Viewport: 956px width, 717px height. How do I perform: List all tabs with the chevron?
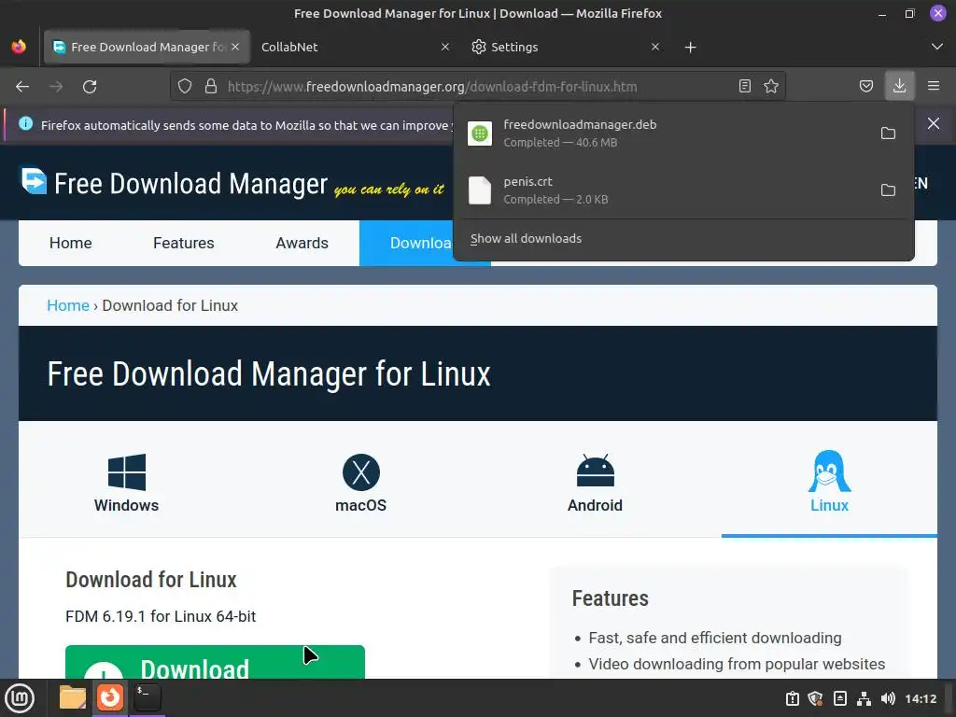click(x=937, y=47)
